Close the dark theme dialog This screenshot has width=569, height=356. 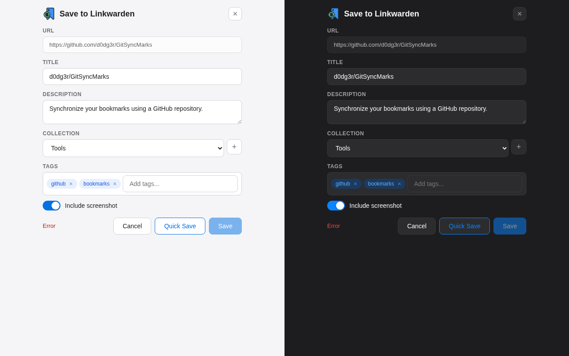click(x=520, y=14)
